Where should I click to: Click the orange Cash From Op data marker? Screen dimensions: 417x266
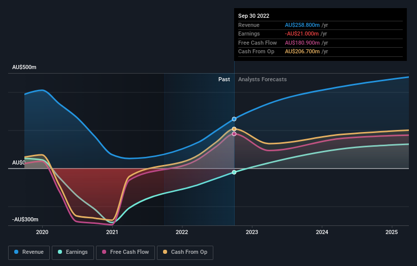234,129
